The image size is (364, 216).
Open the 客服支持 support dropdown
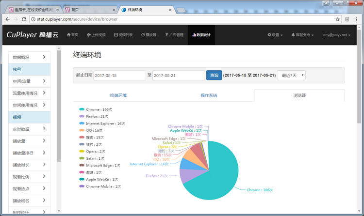[302, 35]
